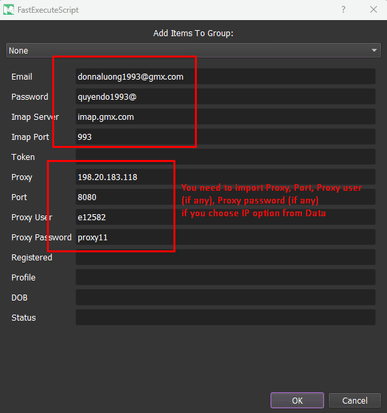The height and width of the screenshot is (413, 387).
Task: Focus the Imap Port field showing 993
Action: 226,137
